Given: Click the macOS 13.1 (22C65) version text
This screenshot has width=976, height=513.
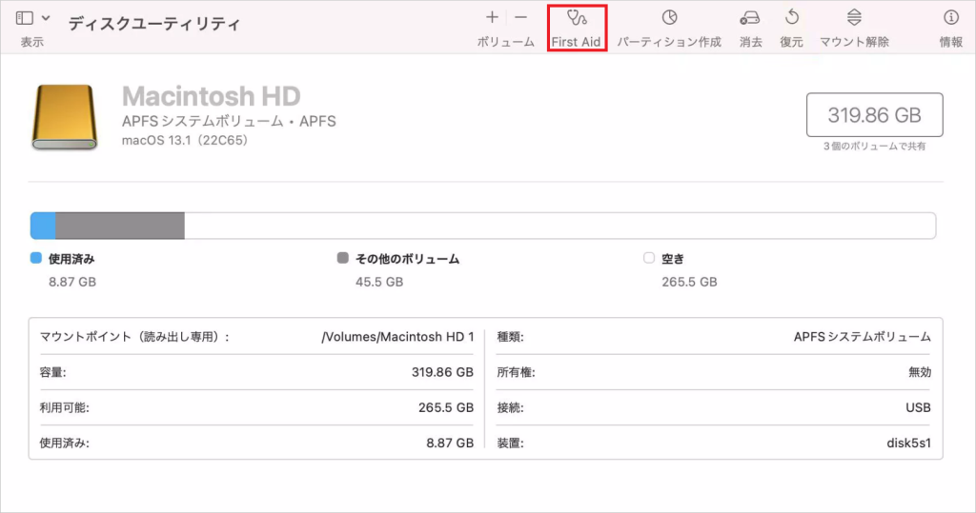Looking at the screenshot, I should click(x=185, y=141).
